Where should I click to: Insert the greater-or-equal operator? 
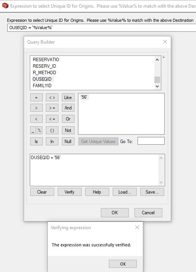tap(52, 108)
